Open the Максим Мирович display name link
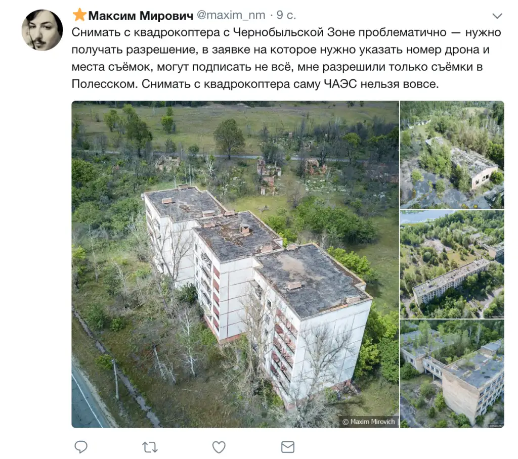The width and height of the screenshot is (518, 459). (x=141, y=15)
